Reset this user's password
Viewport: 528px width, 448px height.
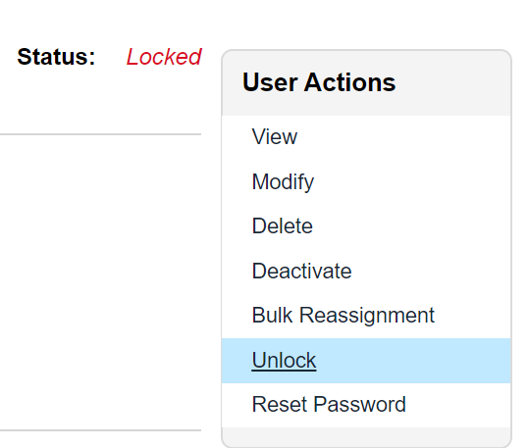(329, 404)
